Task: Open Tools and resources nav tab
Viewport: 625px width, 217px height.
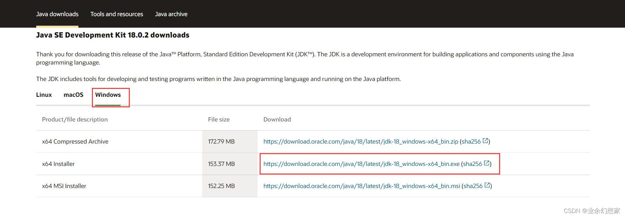Action: (117, 14)
